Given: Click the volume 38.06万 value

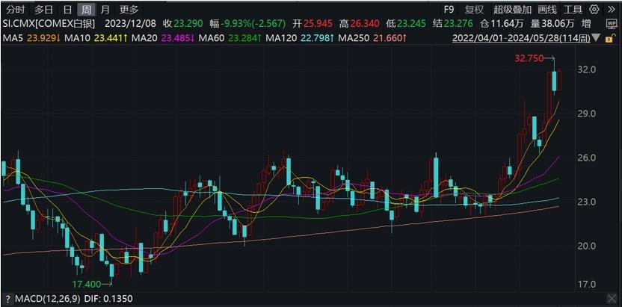Looking at the screenshot, I should [557, 24].
